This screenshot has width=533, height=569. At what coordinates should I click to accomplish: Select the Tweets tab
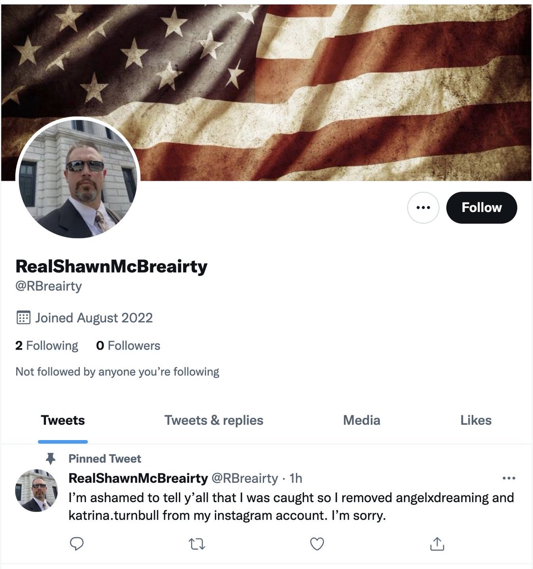click(63, 420)
